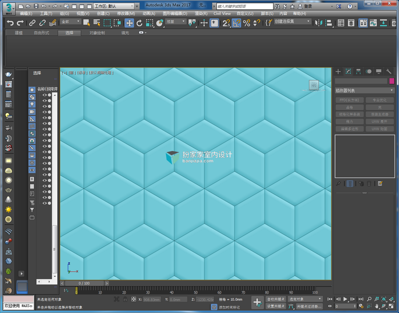Activate the Select and Move tool
This screenshot has height=313, width=399.
click(129, 23)
